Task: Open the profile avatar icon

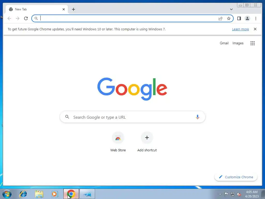Action: [247, 18]
